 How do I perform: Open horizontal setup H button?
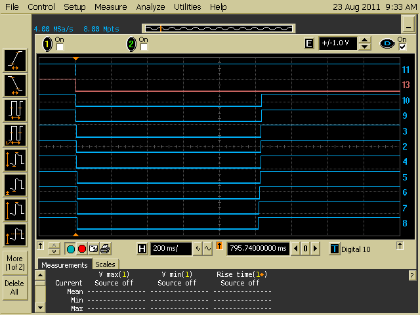[142, 249]
